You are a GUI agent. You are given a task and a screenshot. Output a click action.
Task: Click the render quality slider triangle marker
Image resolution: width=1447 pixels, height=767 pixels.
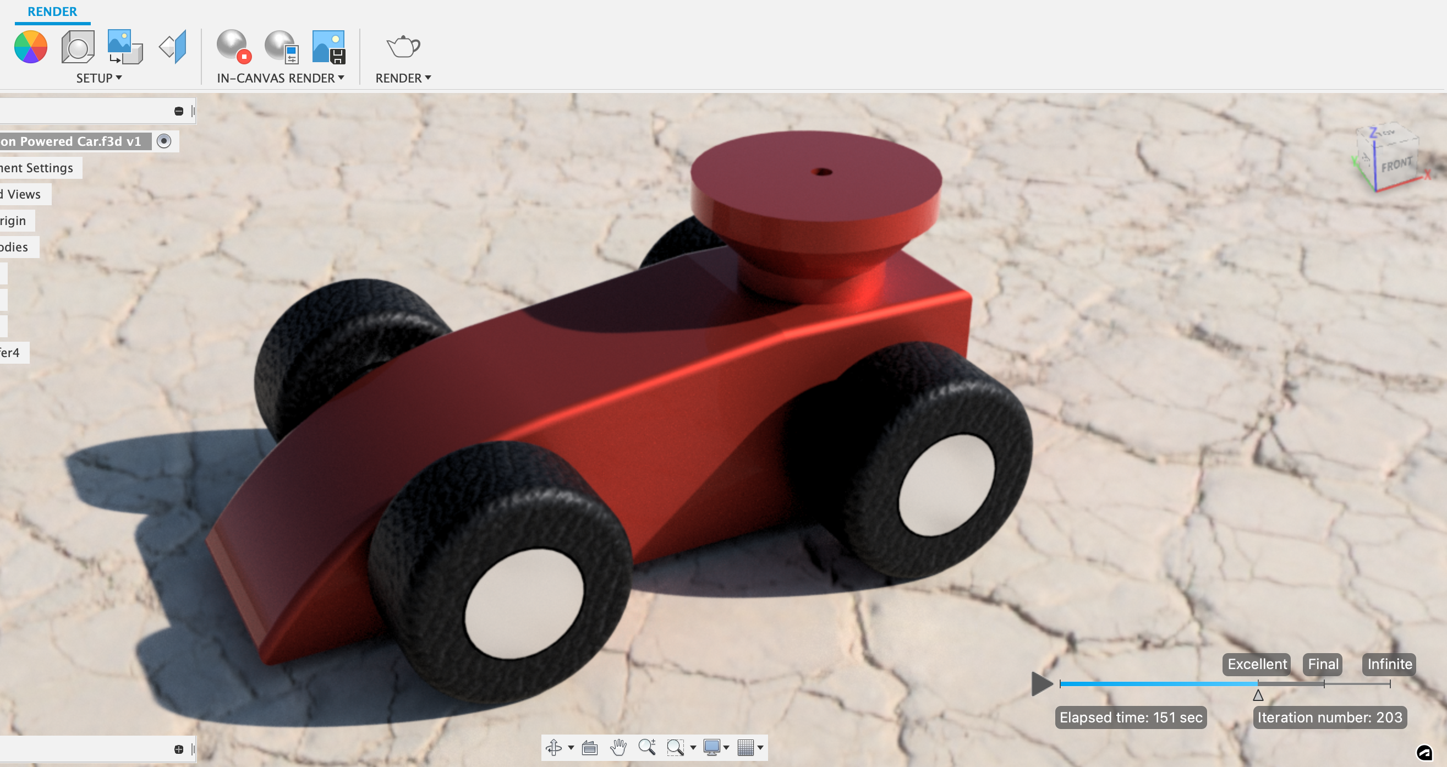coord(1258,695)
